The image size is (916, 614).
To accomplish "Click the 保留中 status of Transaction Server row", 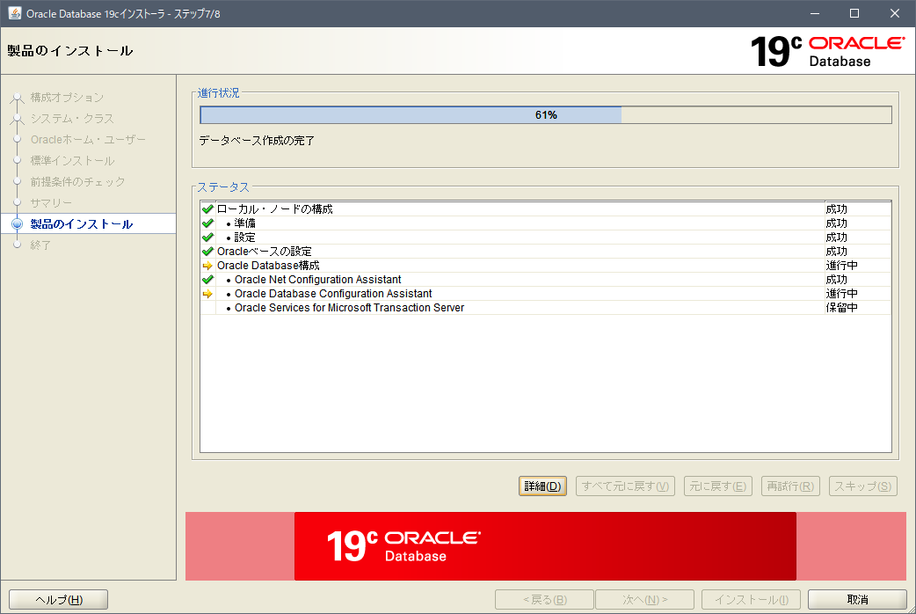I will tap(842, 308).
